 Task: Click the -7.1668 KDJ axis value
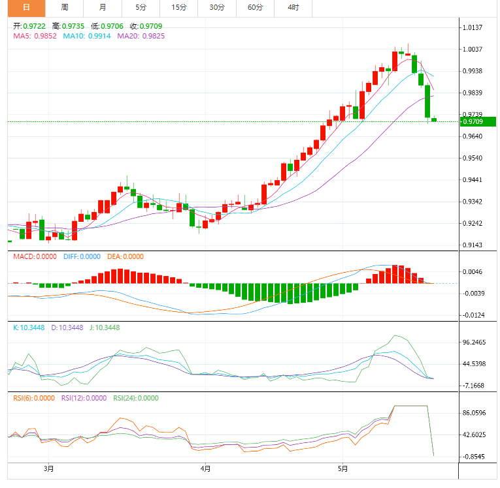pos(473,386)
